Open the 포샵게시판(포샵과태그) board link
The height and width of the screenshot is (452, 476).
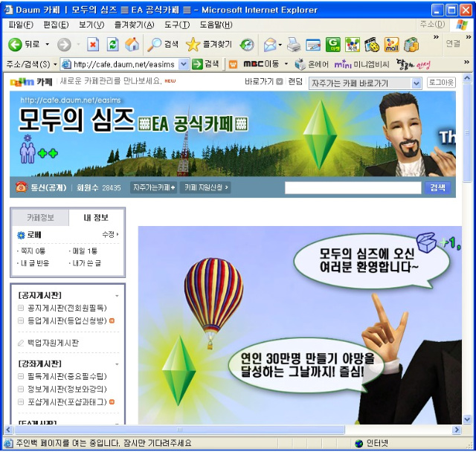(x=67, y=402)
